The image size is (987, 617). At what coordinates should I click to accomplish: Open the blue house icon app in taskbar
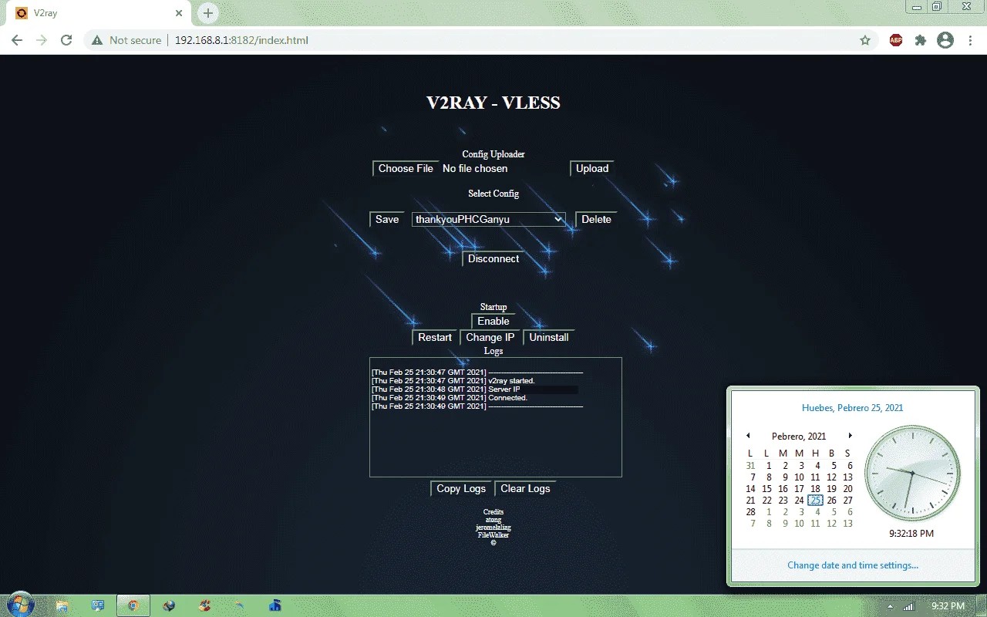pos(275,605)
